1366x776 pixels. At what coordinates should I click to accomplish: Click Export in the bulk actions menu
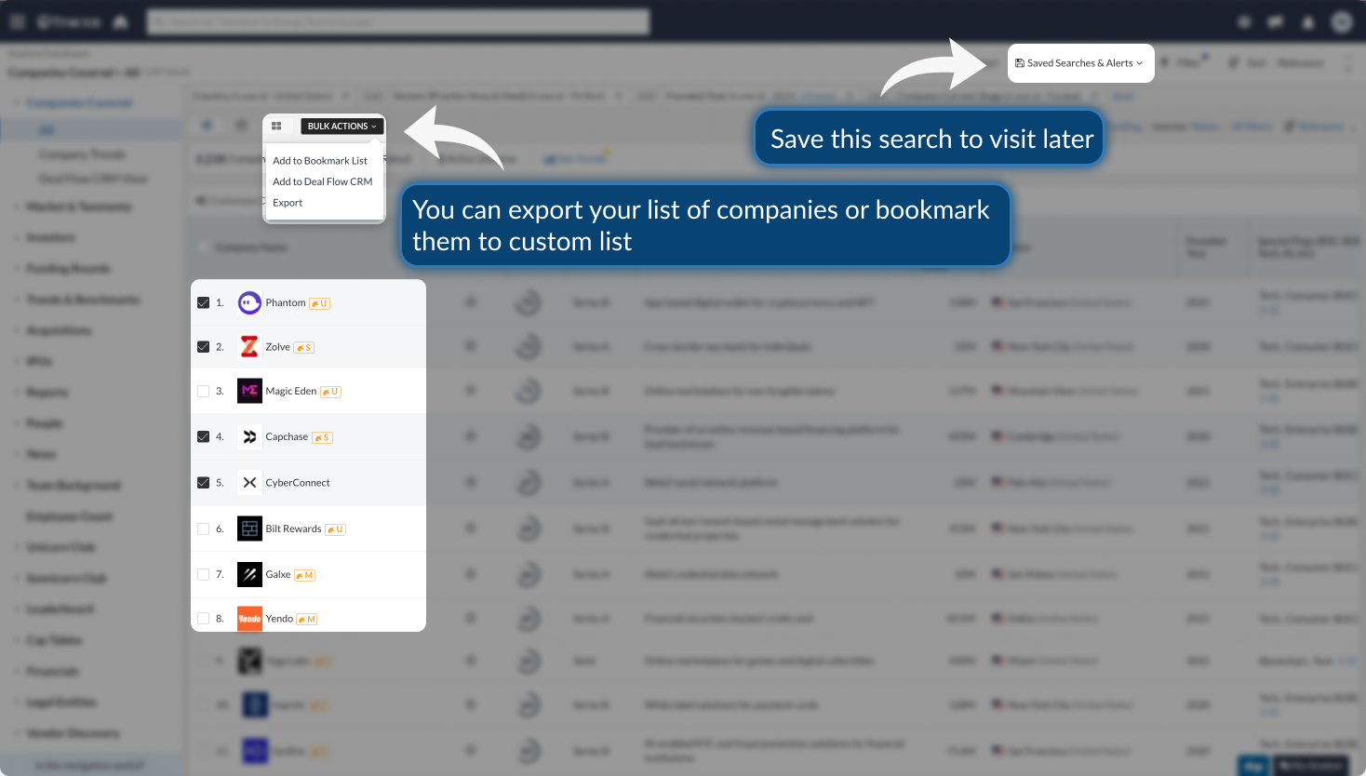coord(288,203)
